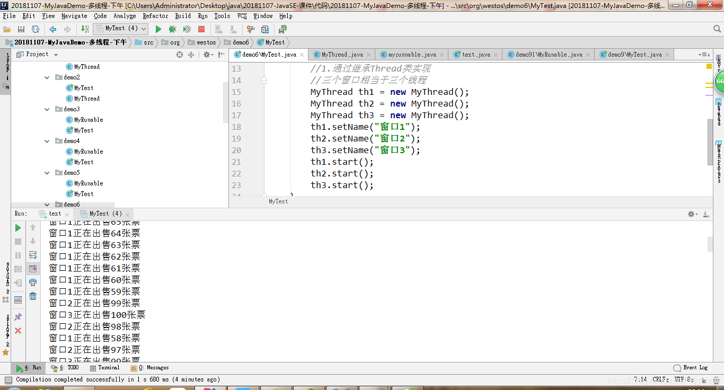This screenshot has width=724, height=390.
Task: Hide the Run tool window with down-arrow icon
Action: pos(705,214)
